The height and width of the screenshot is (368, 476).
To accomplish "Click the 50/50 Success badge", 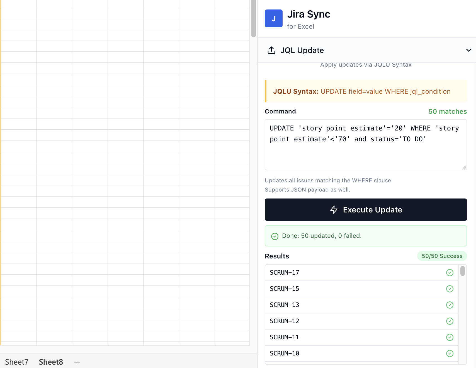I will pos(442,256).
